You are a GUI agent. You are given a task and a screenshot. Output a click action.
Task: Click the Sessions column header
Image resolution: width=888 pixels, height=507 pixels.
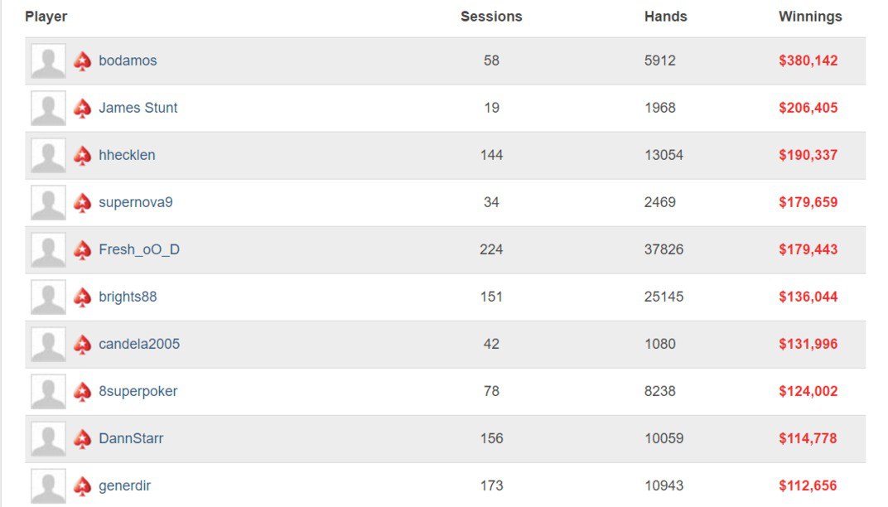click(491, 17)
